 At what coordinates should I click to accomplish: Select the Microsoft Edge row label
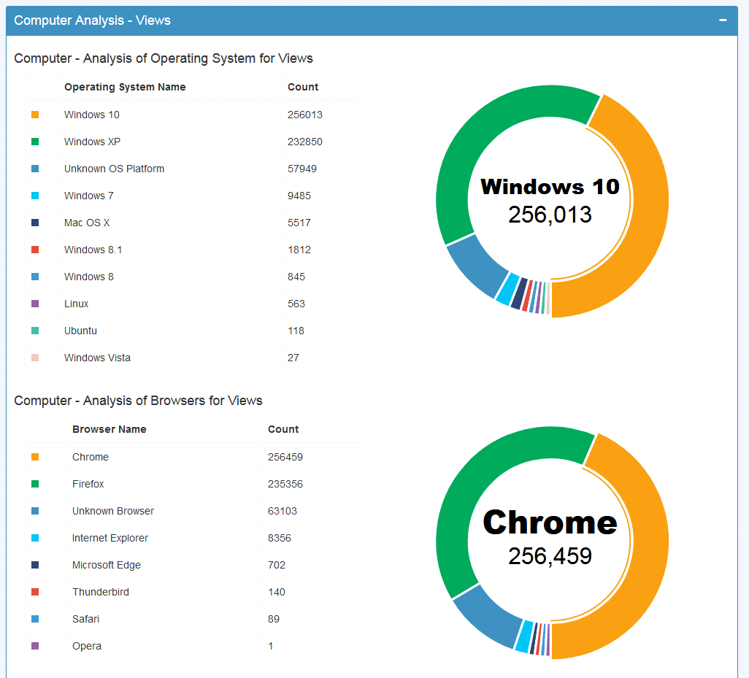[x=107, y=565]
